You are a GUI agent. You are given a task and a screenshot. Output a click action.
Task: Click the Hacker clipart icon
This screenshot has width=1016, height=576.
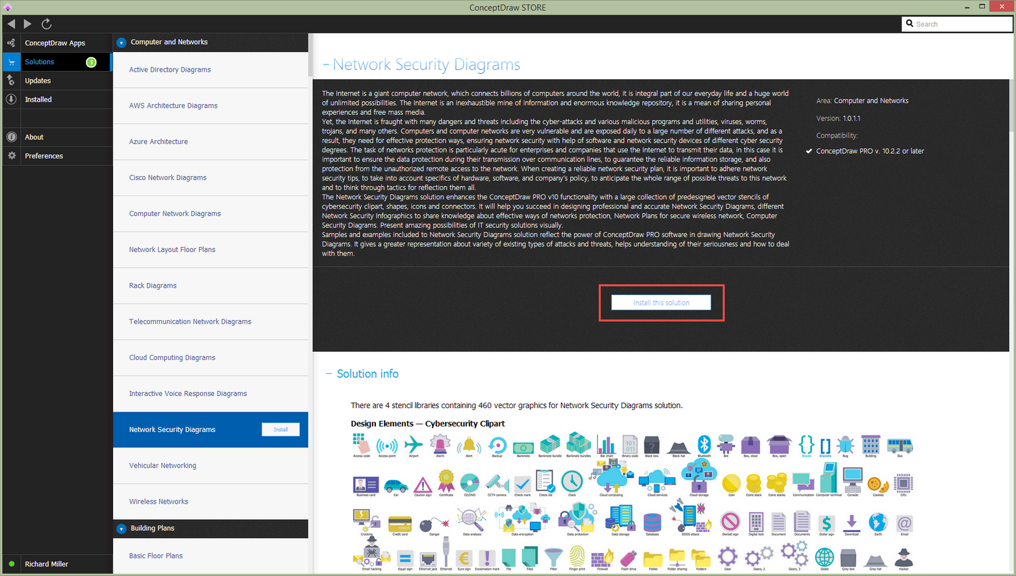pyautogui.click(x=904, y=558)
